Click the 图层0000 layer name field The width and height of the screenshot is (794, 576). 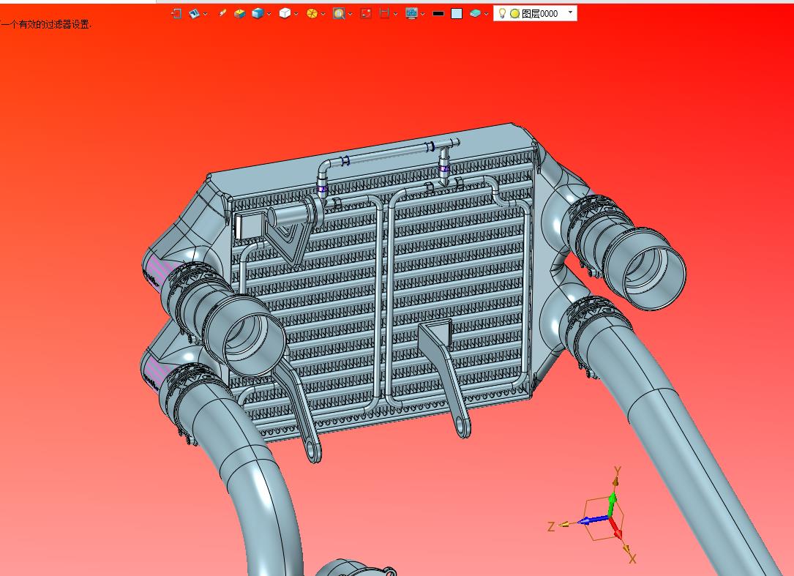pyautogui.click(x=540, y=14)
